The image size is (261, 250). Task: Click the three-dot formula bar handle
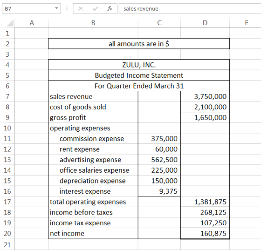pos(67,8)
